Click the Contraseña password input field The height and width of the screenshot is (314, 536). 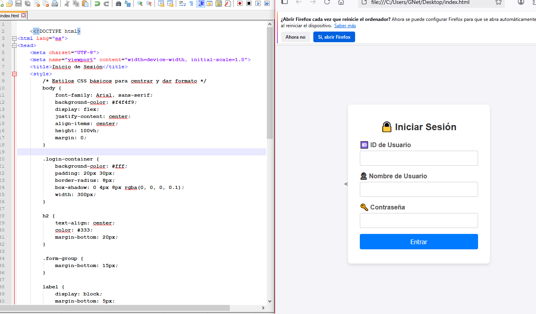(x=419, y=221)
